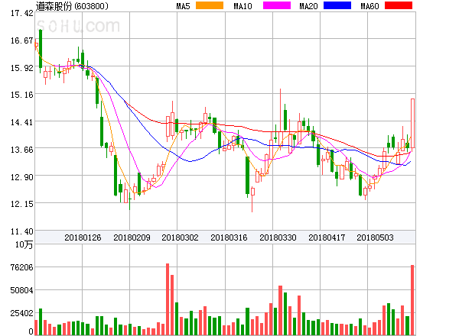Click the 14.41 price axis label

pos(22,122)
